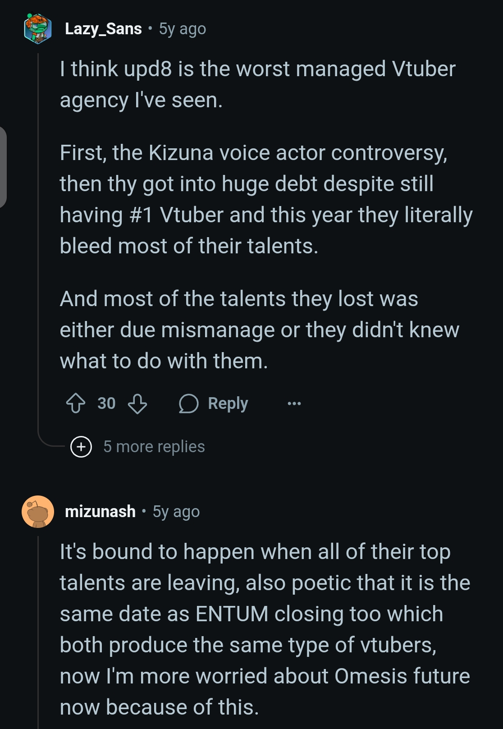Open the mizunash profile avatar
This screenshot has height=729, width=503.
click(x=38, y=512)
